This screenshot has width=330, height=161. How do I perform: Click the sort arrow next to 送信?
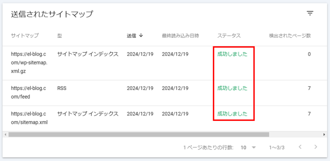tap(141, 35)
